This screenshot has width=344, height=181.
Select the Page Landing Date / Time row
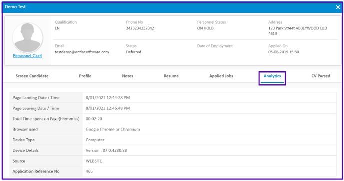point(173,98)
